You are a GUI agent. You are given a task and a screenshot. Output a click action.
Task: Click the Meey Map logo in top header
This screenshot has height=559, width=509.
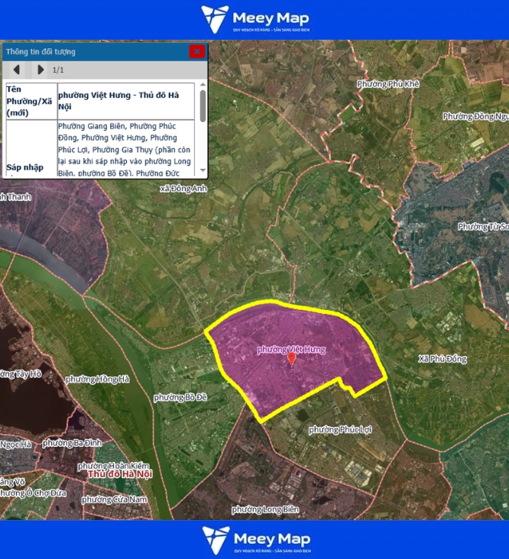(x=255, y=19)
